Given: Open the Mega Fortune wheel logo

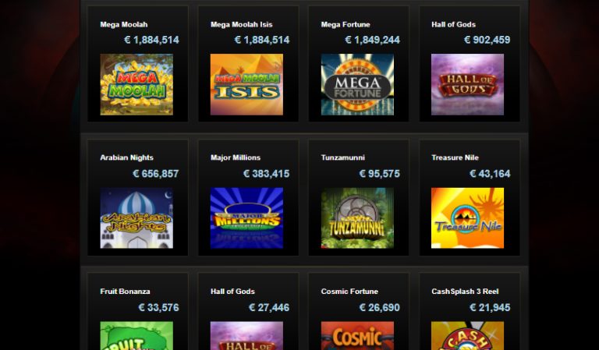Looking at the screenshot, I should 357,84.
